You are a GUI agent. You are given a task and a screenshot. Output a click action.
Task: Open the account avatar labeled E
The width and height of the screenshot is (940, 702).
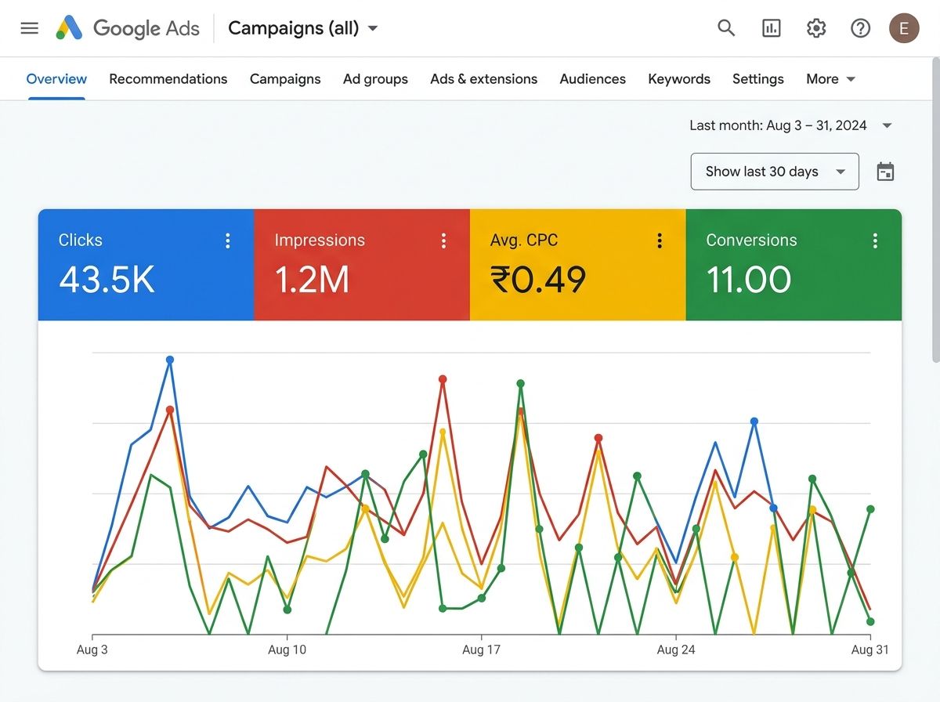point(904,28)
